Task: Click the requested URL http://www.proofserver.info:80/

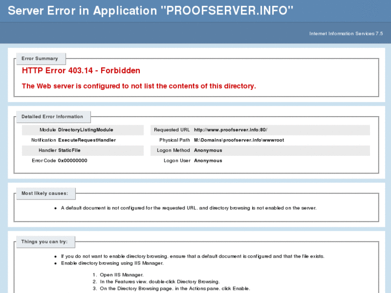Action: (x=231, y=130)
